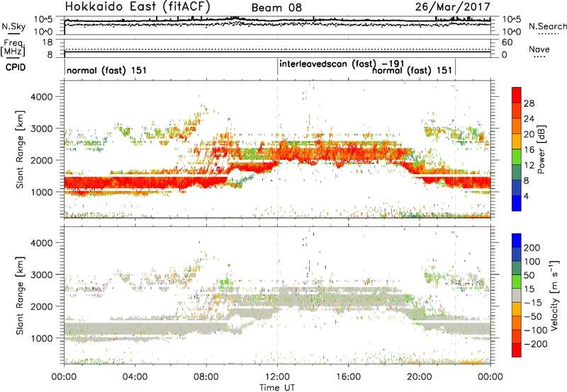The width and height of the screenshot is (567, 392).
Task: Select the "Freq. [MHz]" axis label
Action: click(13, 48)
